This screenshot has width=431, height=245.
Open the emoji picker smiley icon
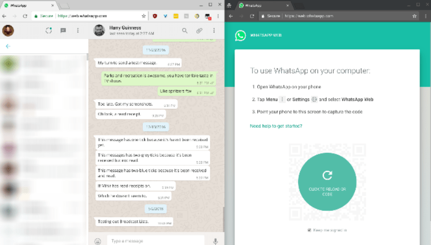tap(98, 241)
